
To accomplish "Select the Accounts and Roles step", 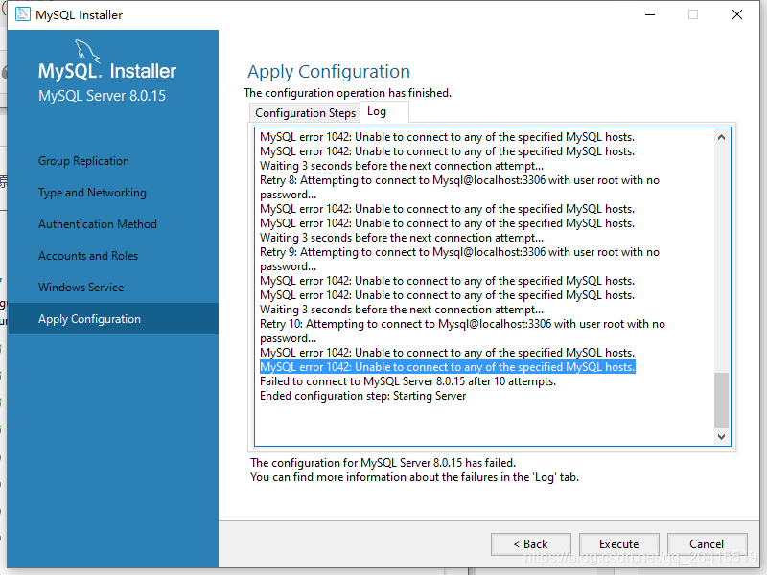I will coord(88,256).
